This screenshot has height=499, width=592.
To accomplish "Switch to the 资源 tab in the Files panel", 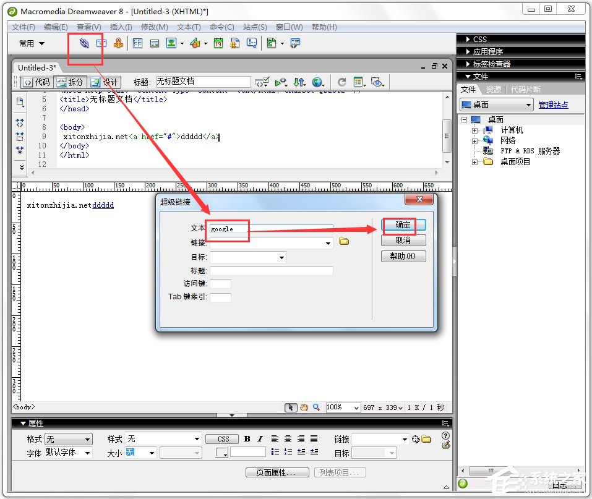I will [492, 89].
